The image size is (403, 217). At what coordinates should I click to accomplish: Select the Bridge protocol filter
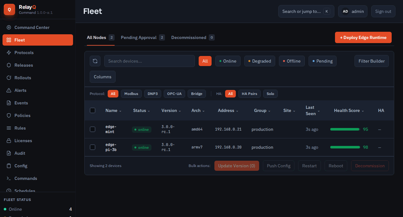click(x=197, y=94)
